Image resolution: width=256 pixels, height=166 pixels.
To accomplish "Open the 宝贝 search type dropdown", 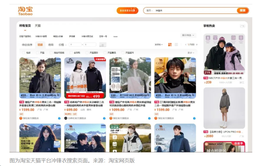I will (149, 11).
